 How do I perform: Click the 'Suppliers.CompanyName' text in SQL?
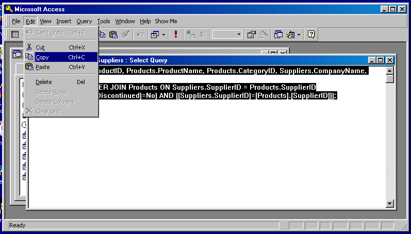[x=322, y=71]
